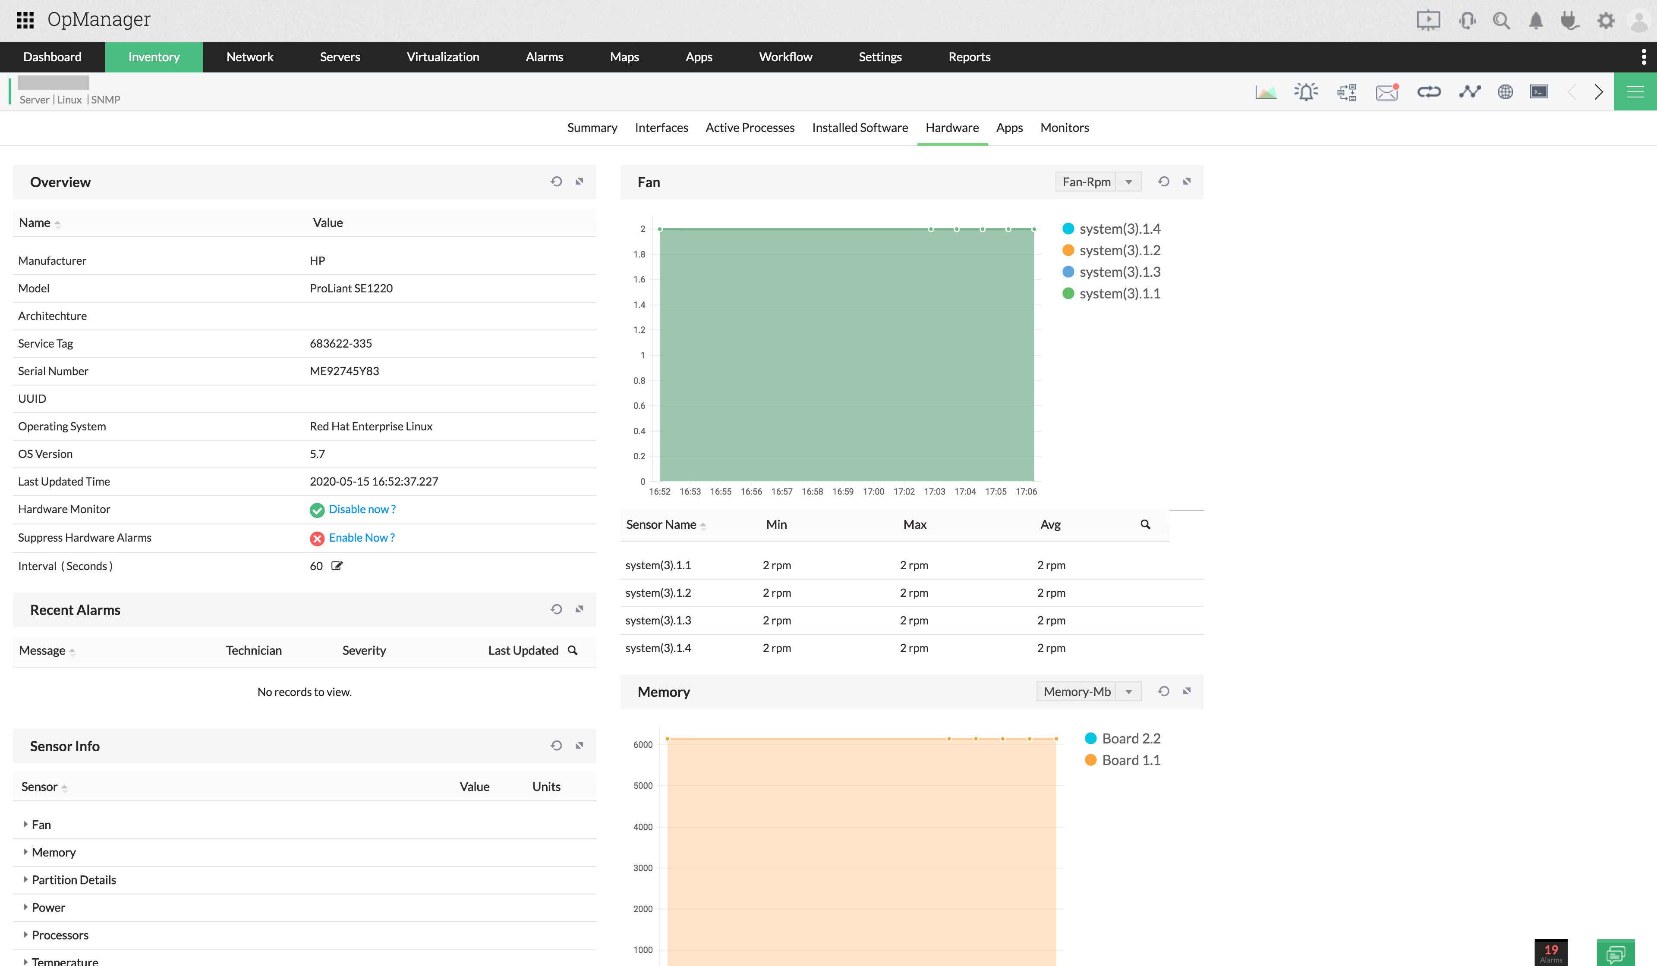Click the globe icon in device toolbar

click(x=1506, y=91)
